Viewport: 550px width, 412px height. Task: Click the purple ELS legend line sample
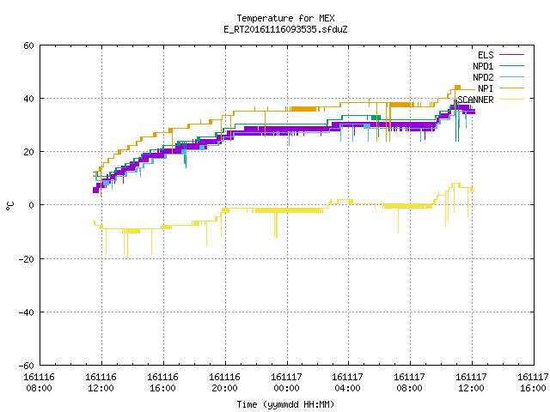tap(511, 55)
